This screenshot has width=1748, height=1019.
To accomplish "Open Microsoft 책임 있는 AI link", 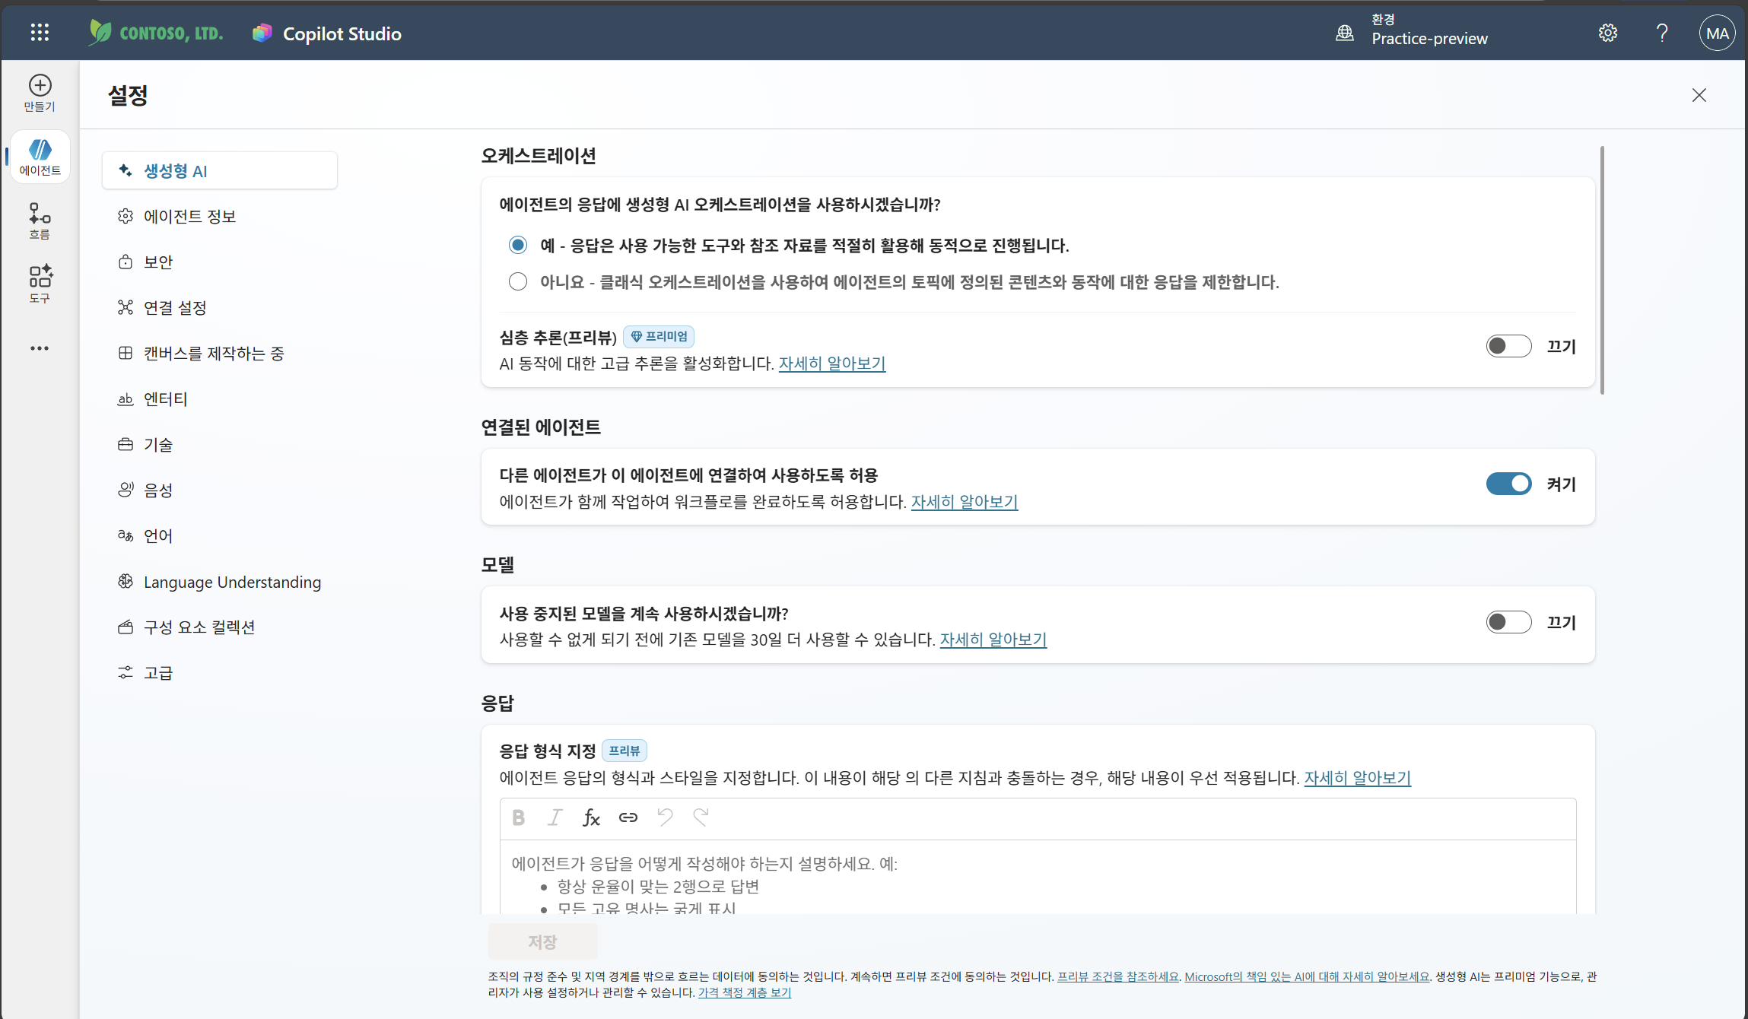I will pos(1307,976).
